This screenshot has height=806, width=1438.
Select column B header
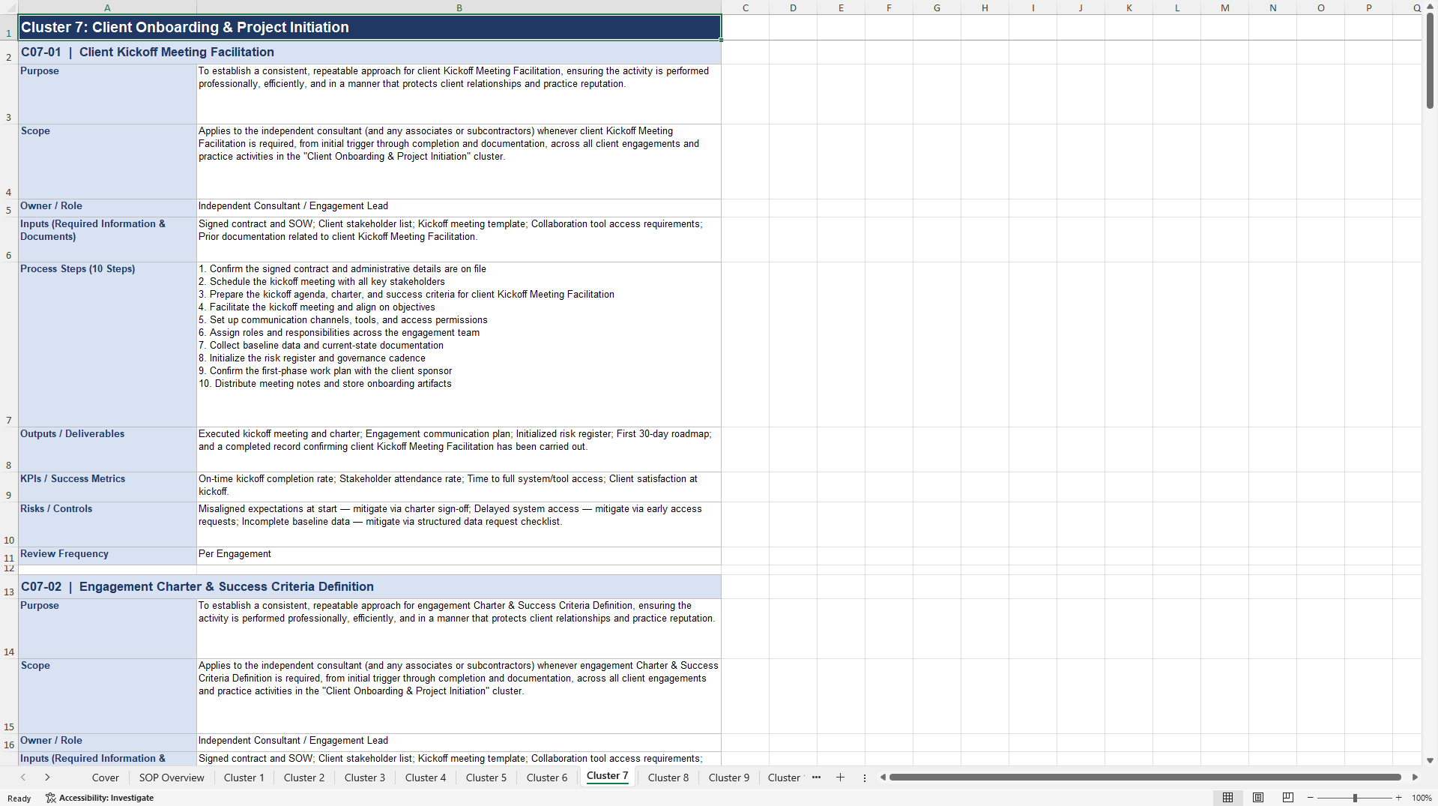[x=459, y=7]
